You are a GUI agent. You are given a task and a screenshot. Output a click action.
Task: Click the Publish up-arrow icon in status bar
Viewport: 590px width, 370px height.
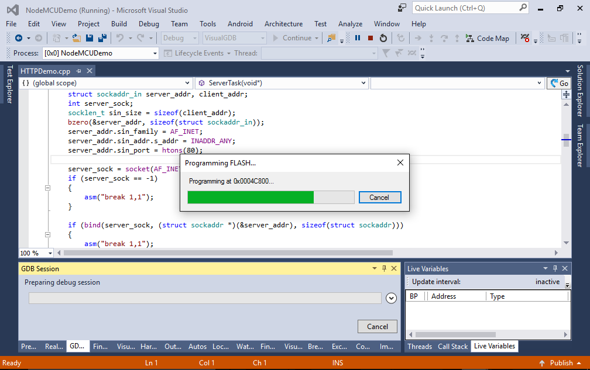[542, 363]
